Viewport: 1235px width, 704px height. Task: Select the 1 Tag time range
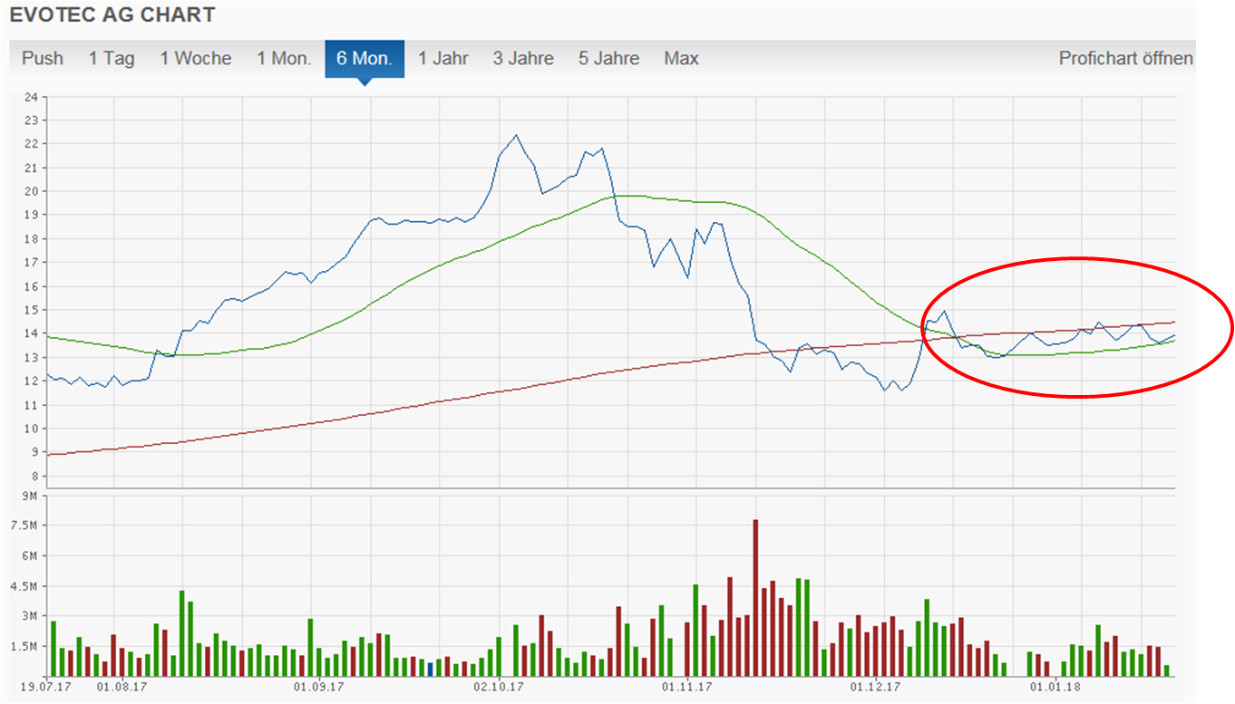[112, 59]
